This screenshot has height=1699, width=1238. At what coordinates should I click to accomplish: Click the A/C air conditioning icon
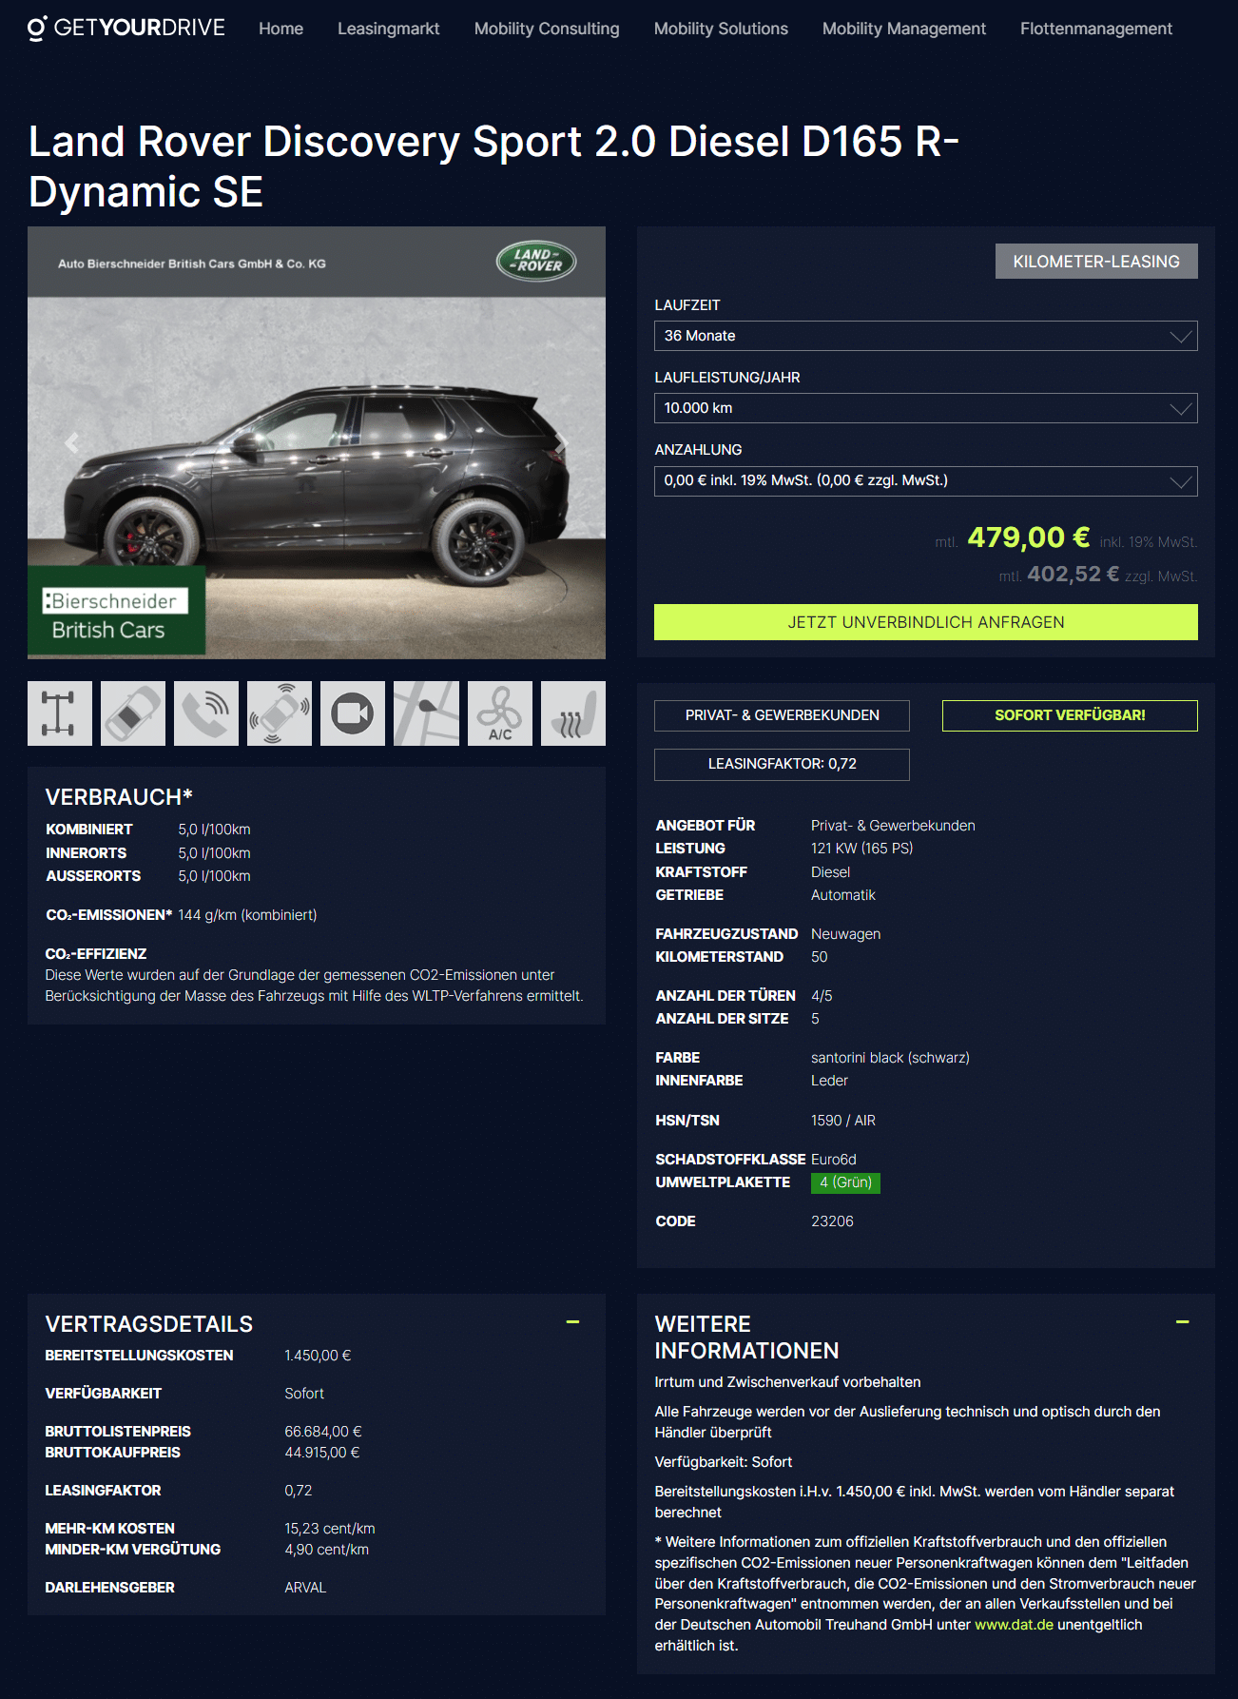500,713
